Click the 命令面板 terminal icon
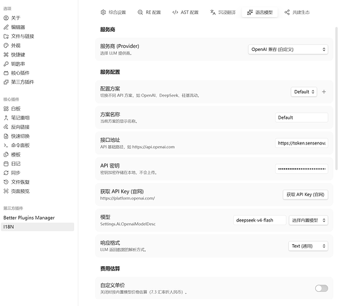 click(x=6, y=145)
